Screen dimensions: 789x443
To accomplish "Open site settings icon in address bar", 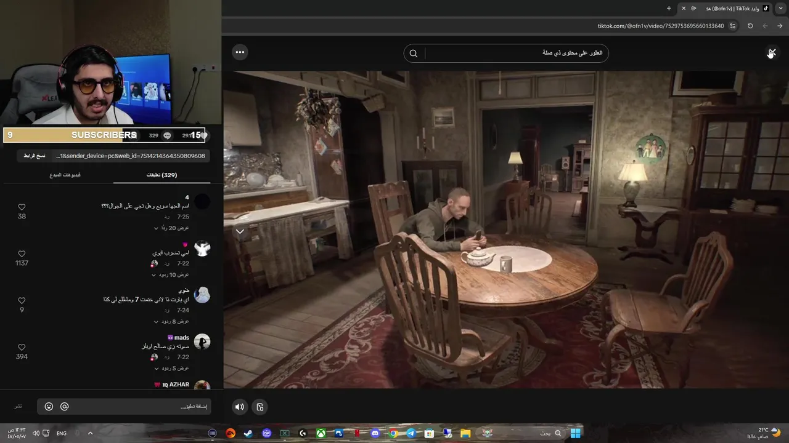I will click(x=733, y=26).
